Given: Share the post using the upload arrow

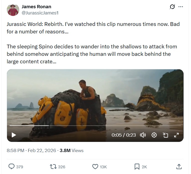Looking at the screenshot, I should tap(179, 167).
